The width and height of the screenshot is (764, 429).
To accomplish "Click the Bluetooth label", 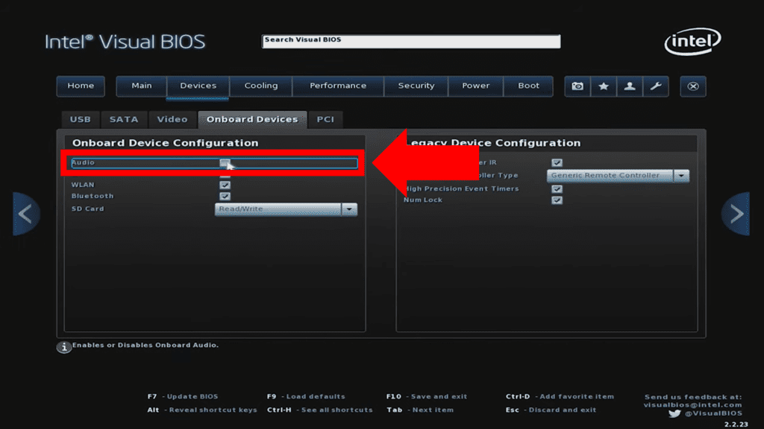I will (x=93, y=196).
